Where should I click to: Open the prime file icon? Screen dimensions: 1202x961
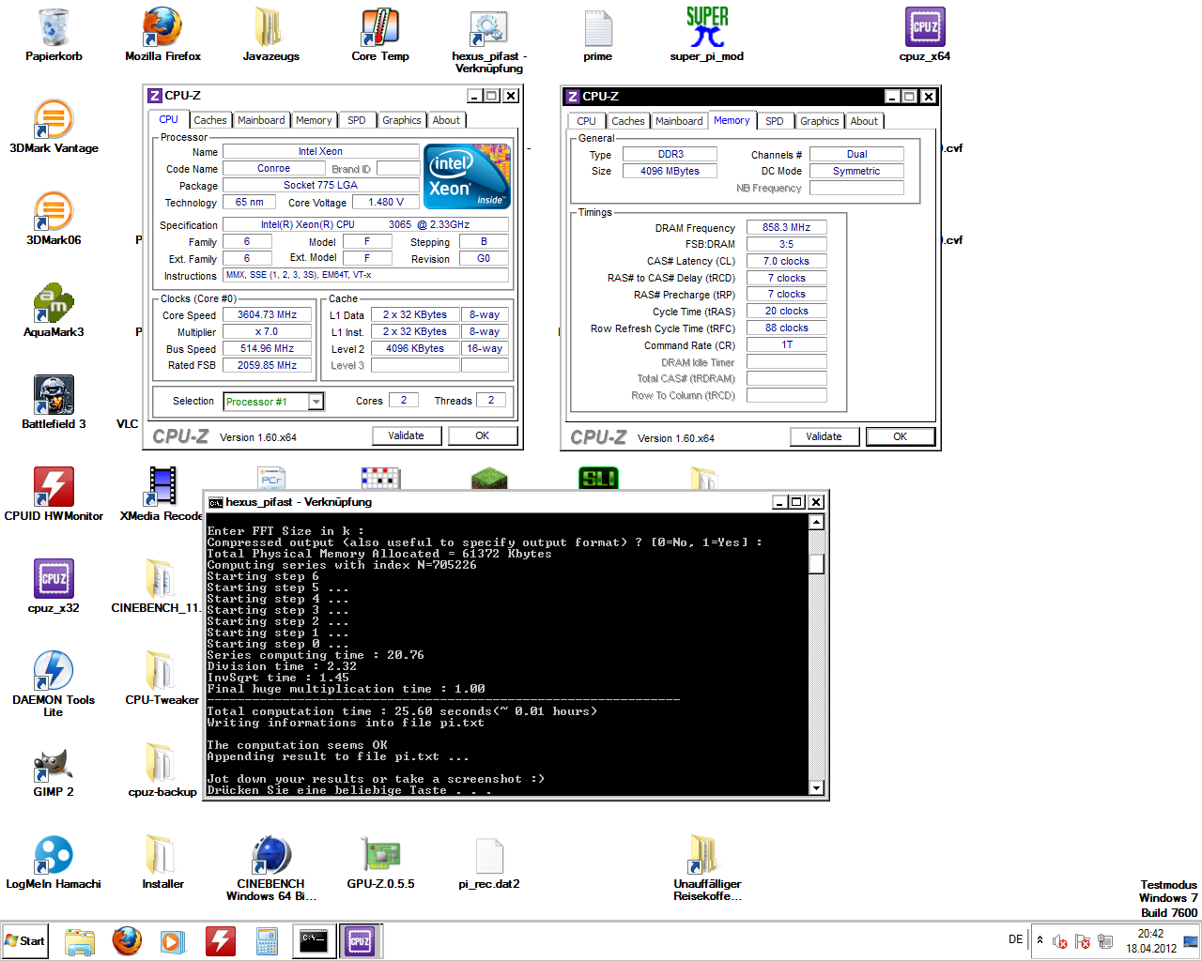597,35
